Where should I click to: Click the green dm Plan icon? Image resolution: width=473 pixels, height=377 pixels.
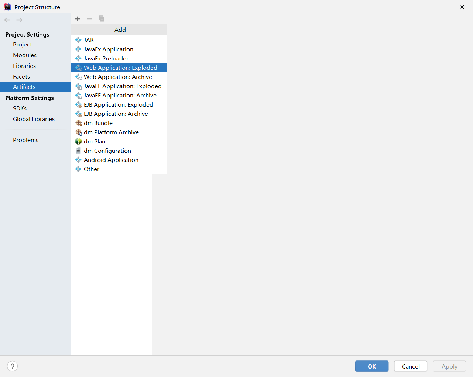78,141
